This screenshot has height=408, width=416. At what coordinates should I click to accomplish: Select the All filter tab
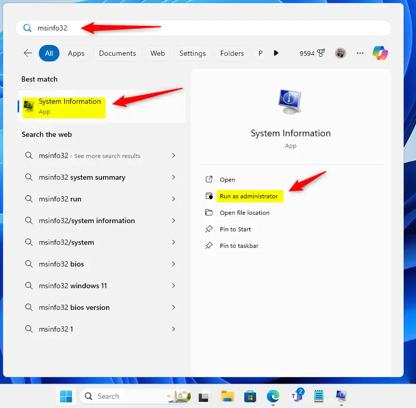[49, 53]
